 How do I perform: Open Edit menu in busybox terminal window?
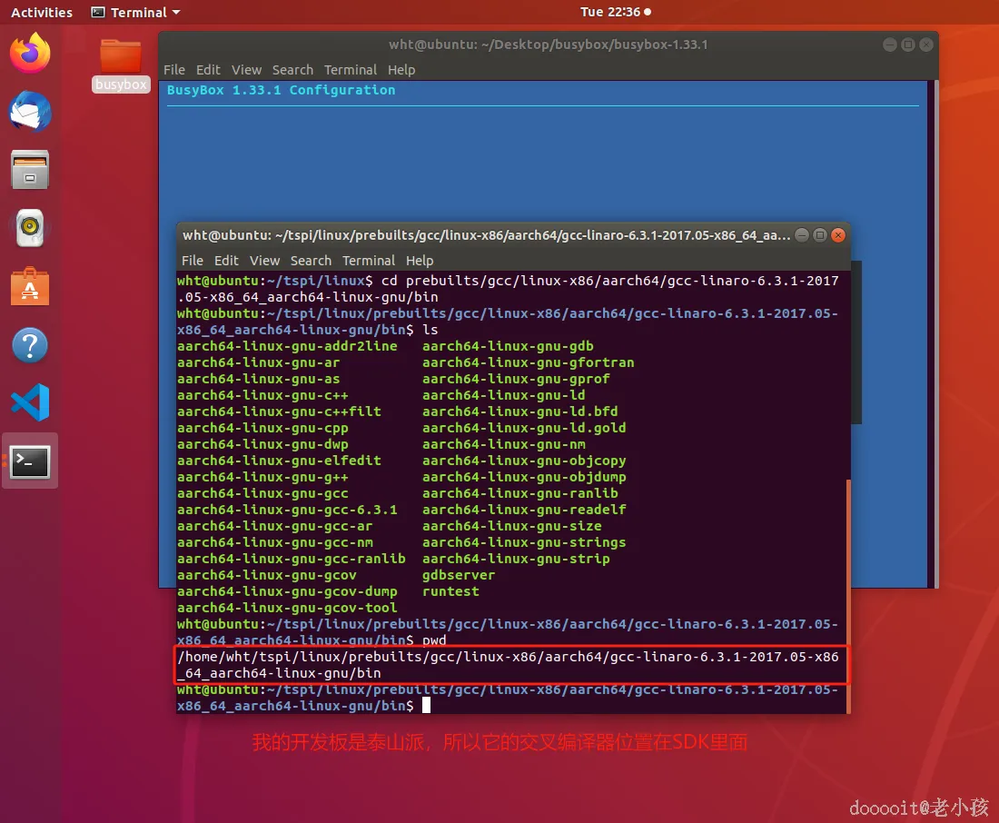(208, 70)
